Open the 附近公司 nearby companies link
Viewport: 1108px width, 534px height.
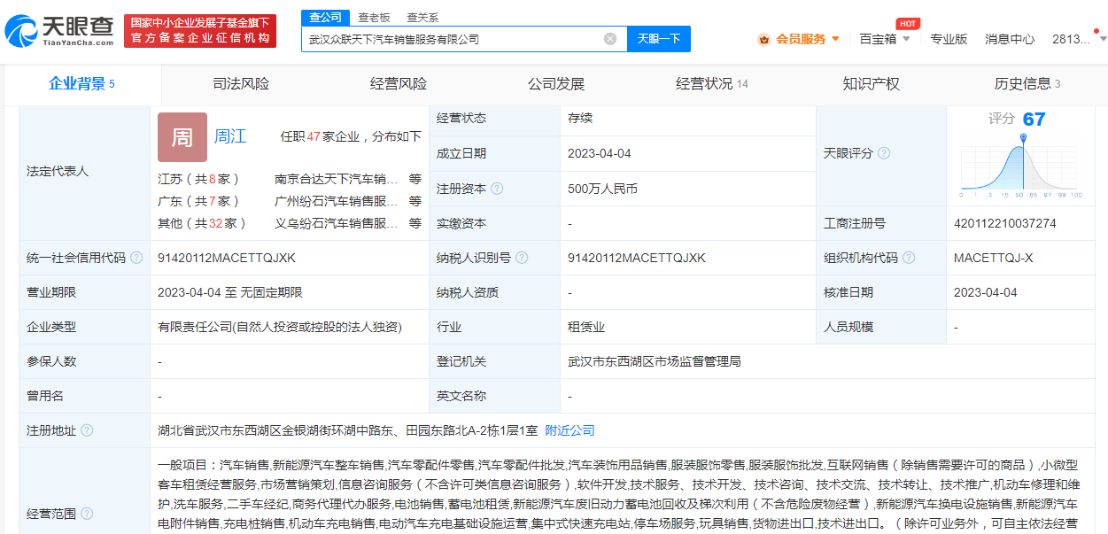569,430
